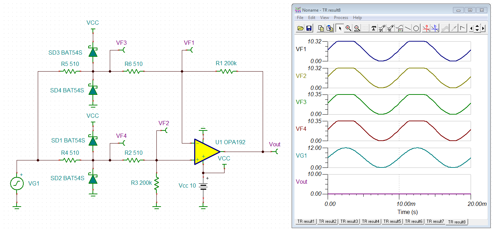This screenshot has height=232, width=495.
Task: Select the VG1 voltage generator symbol
Action: click(x=17, y=183)
